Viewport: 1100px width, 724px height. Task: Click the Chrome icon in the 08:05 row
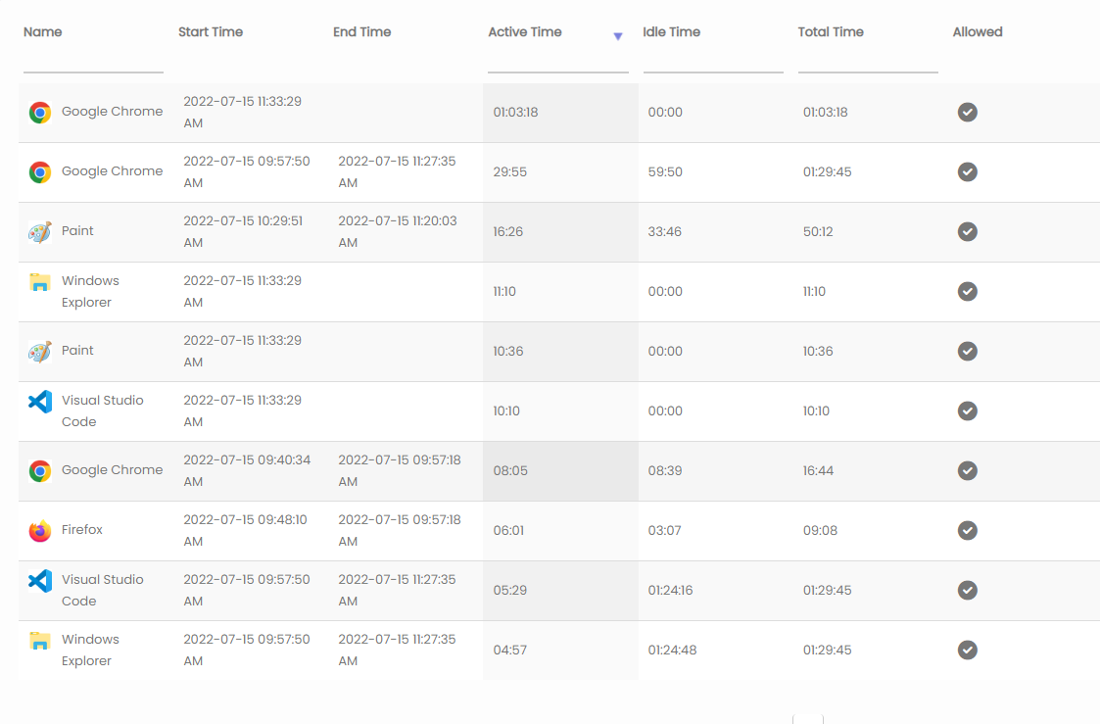pyautogui.click(x=39, y=471)
